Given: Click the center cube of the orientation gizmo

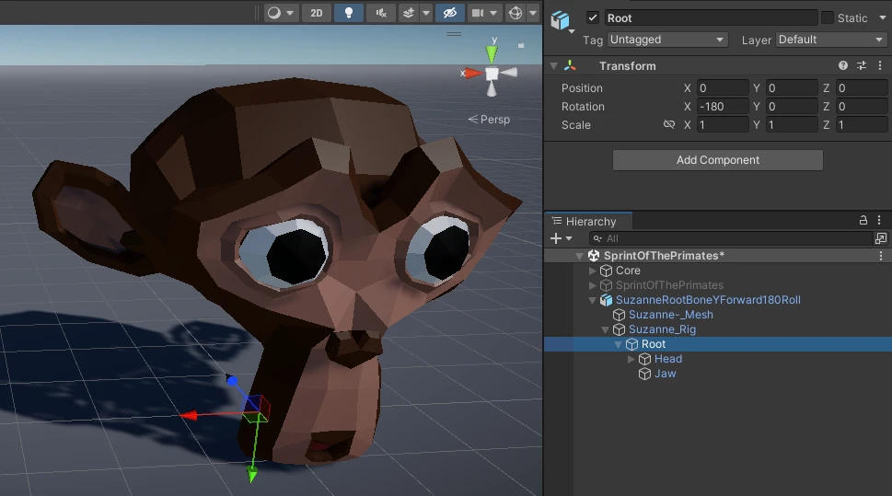Looking at the screenshot, I should point(492,74).
